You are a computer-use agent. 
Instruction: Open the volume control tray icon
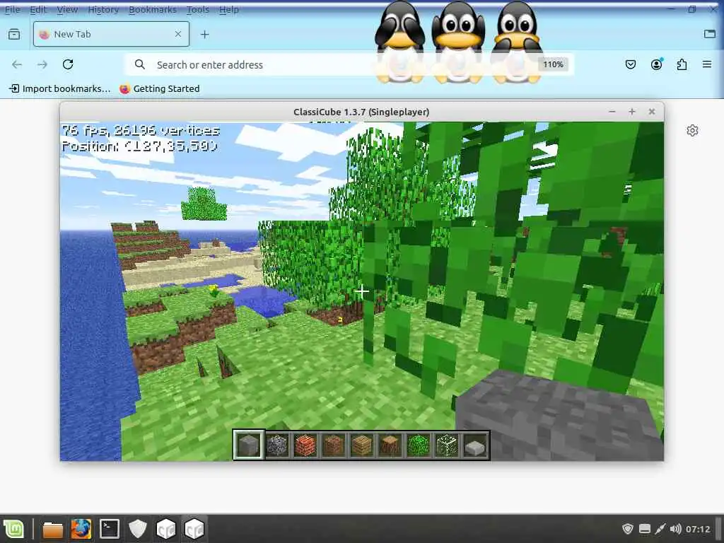point(675,529)
